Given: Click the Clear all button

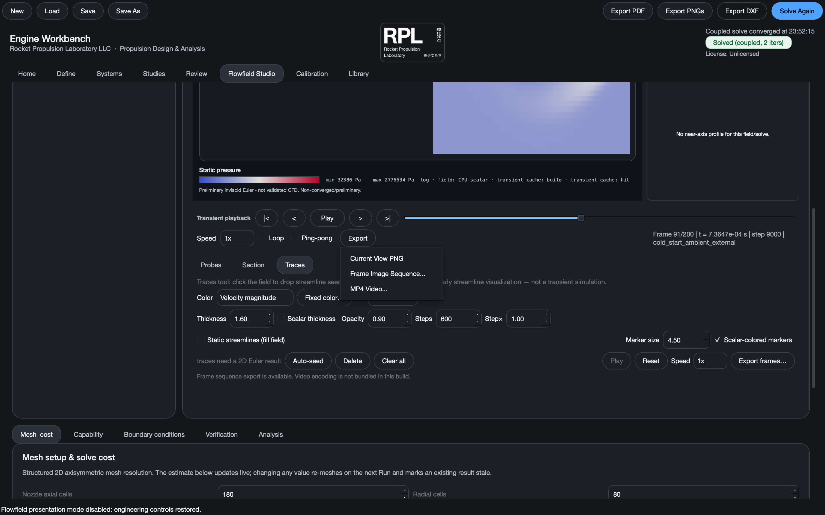Looking at the screenshot, I should [x=394, y=361].
